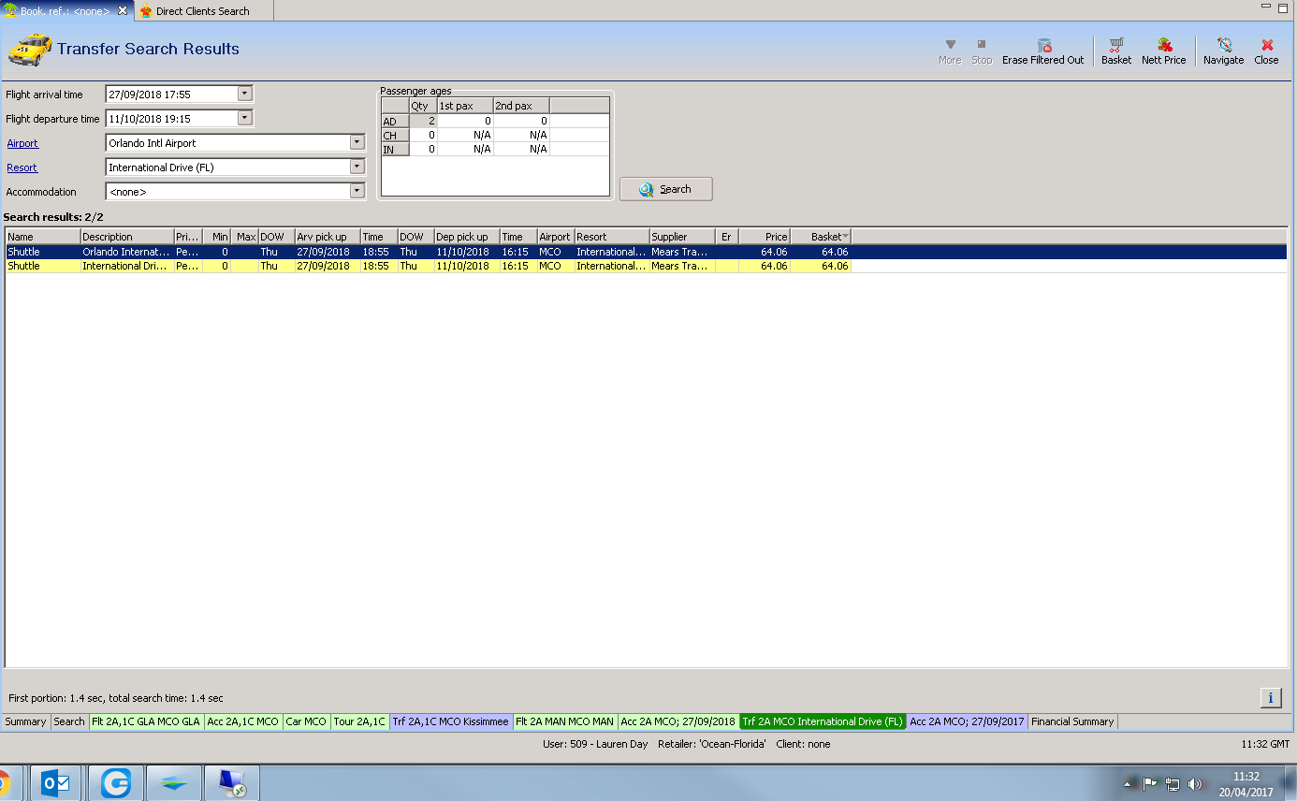The width and height of the screenshot is (1297, 801).
Task: Click the taxi Transfer Search Results icon
Action: coord(30,49)
